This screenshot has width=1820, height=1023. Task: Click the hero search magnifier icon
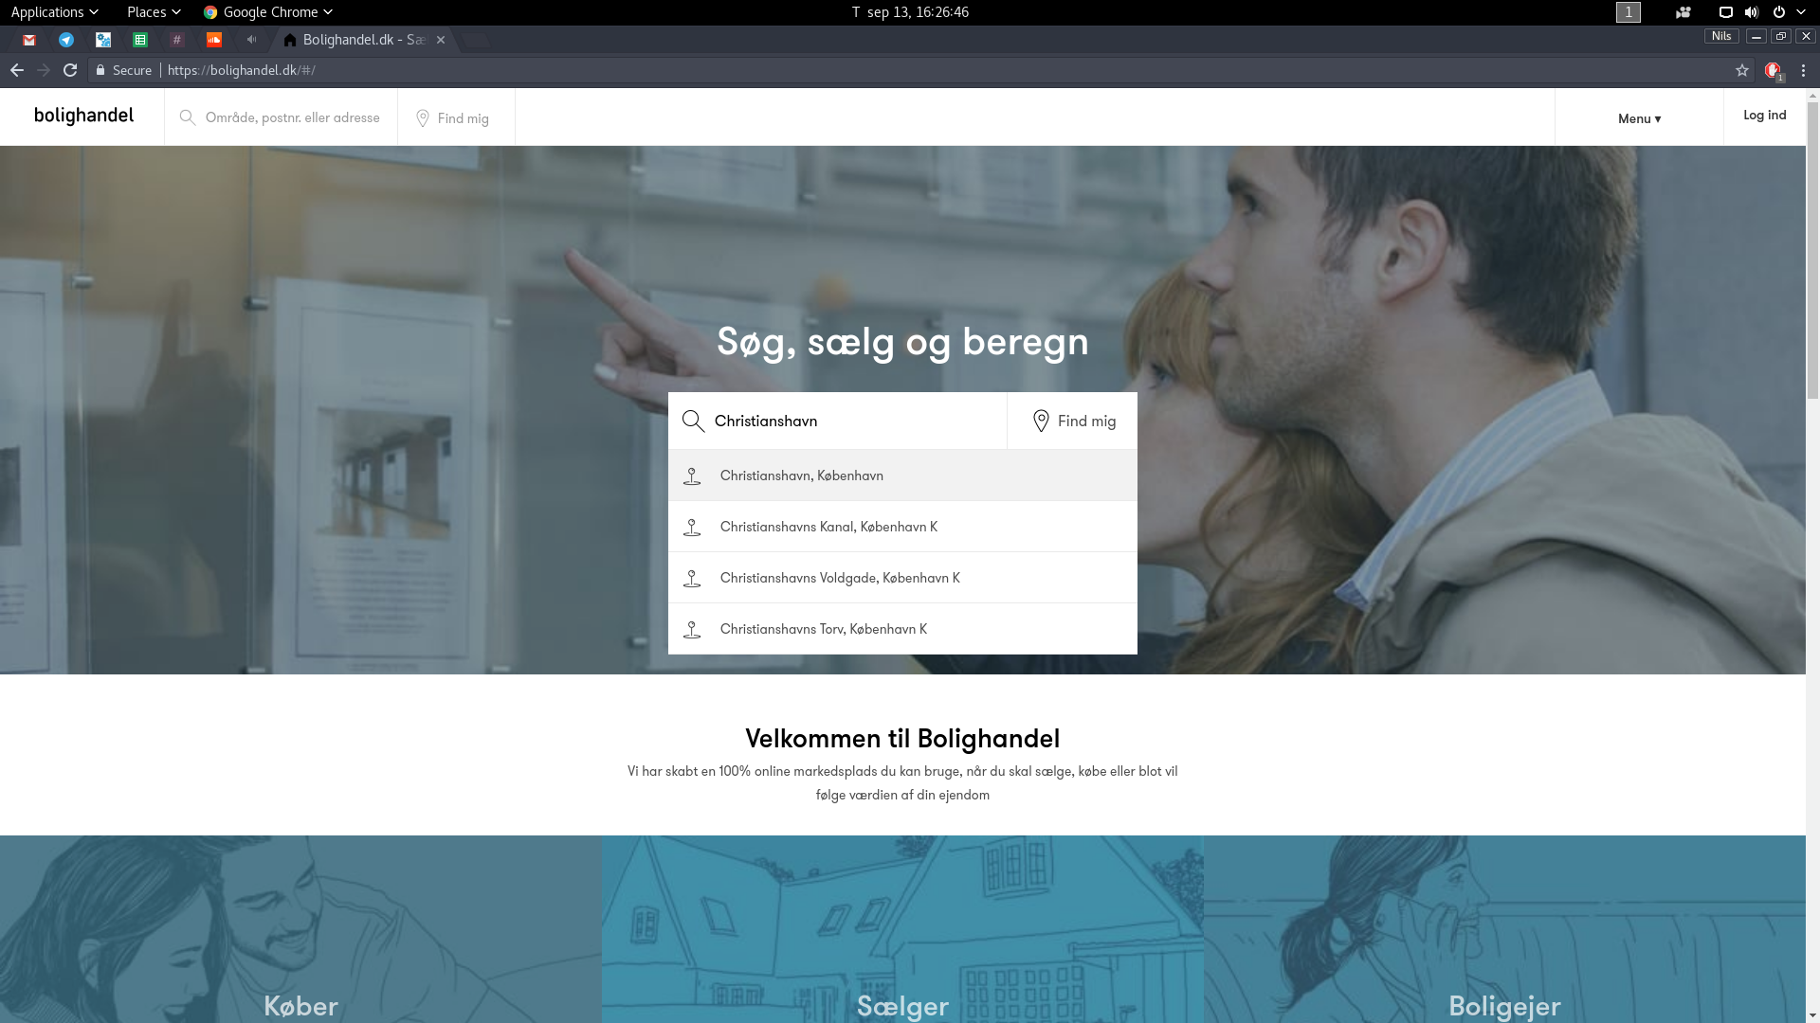click(x=693, y=421)
